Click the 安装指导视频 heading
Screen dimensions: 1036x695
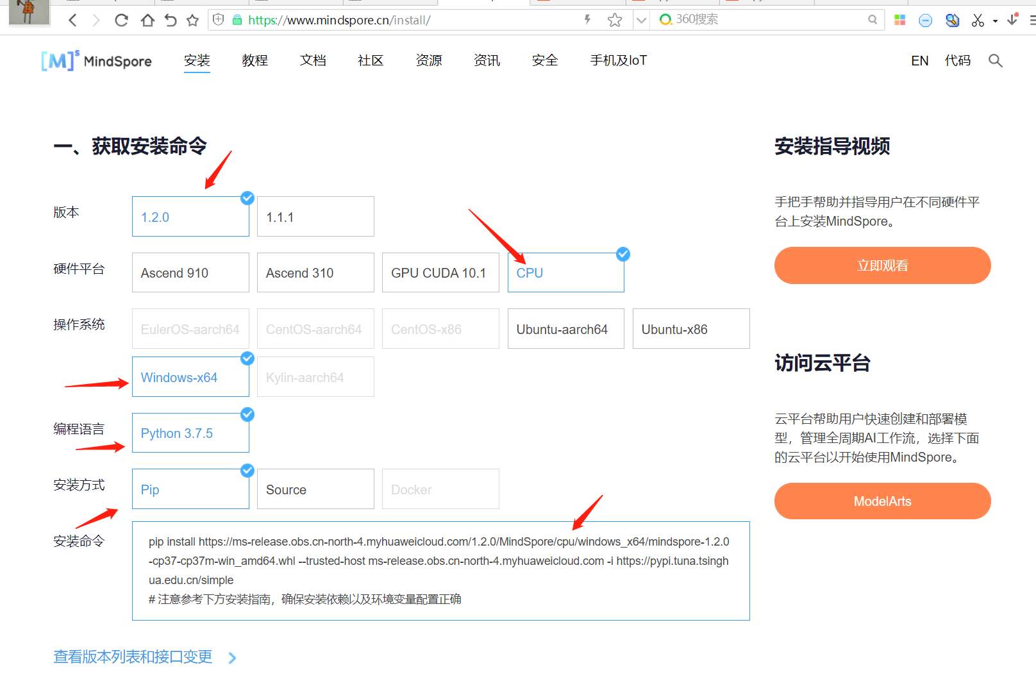point(832,146)
